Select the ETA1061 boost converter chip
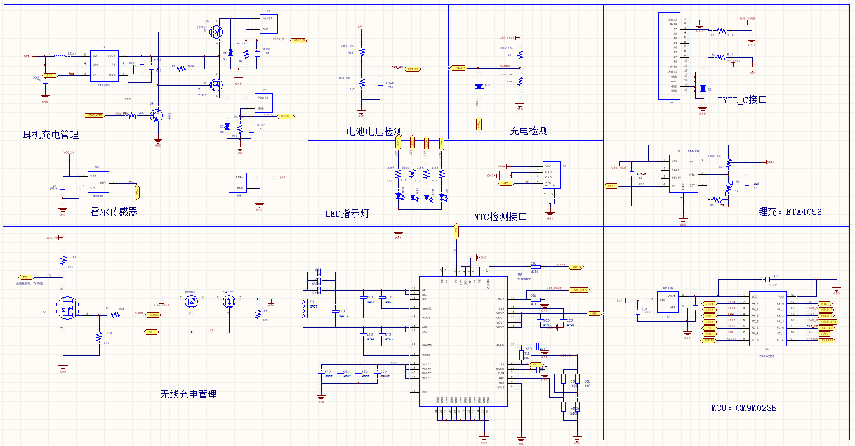 (x=103, y=65)
